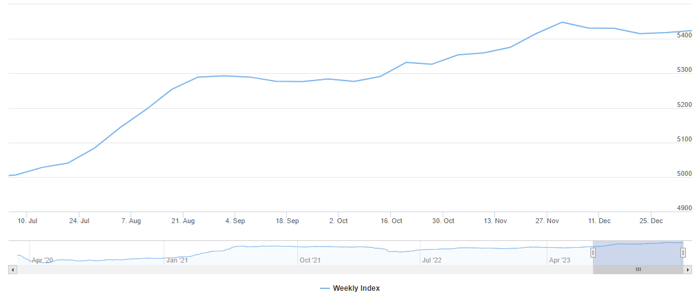700x300 pixels.
Task: Click the selected navigator range area
Action: click(638, 253)
